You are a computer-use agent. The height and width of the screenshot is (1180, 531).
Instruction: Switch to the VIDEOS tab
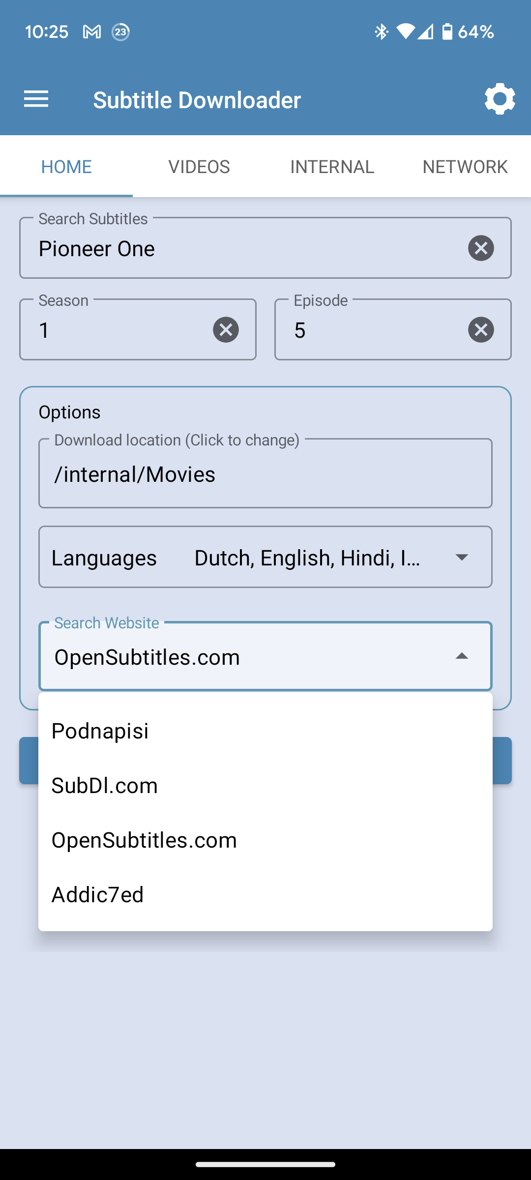click(199, 167)
